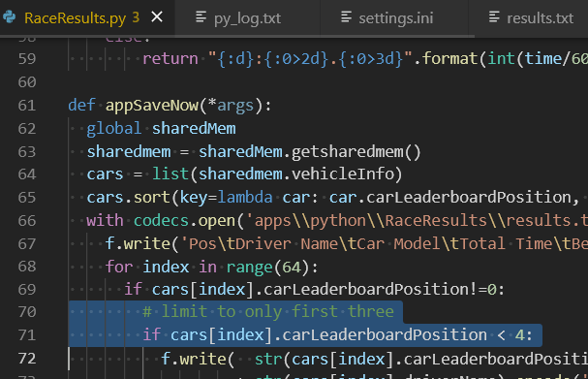This screenshot has height=379, width=588.
Task: Click line number 65 in the gutter
Action: click(27, 198)
